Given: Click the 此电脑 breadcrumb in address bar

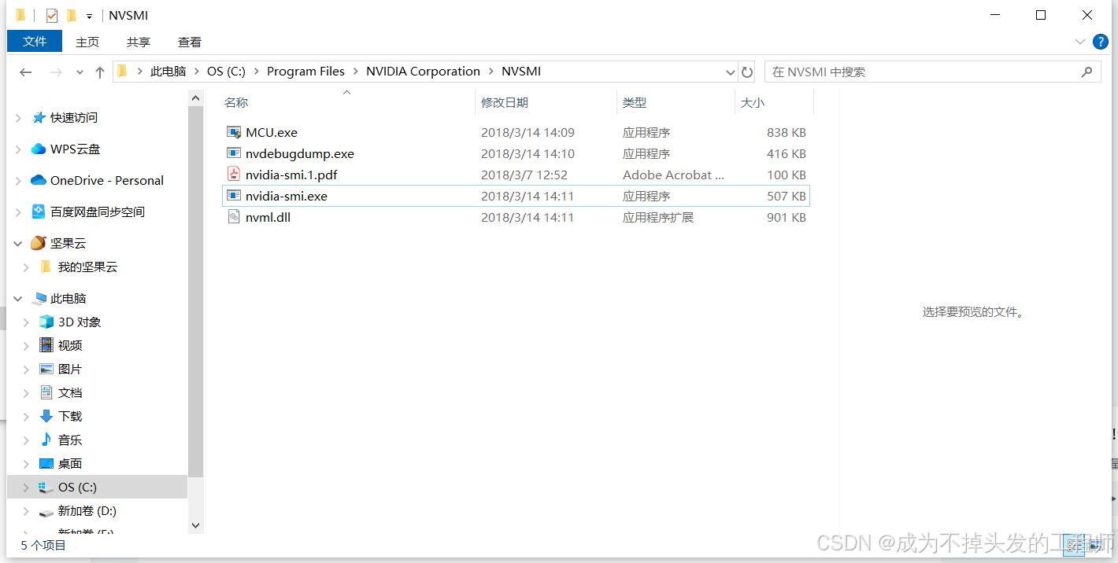Looking at the screenshot, I should pos(168,72).
